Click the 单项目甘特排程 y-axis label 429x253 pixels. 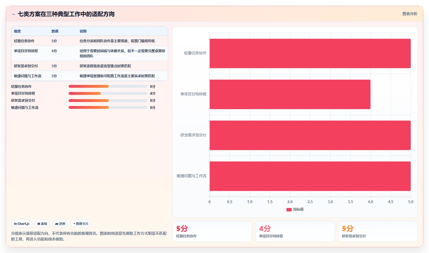[x=193, y=94]
